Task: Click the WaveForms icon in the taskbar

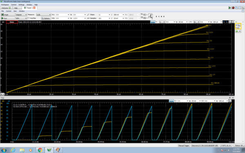Action: (x=49, y=150)
